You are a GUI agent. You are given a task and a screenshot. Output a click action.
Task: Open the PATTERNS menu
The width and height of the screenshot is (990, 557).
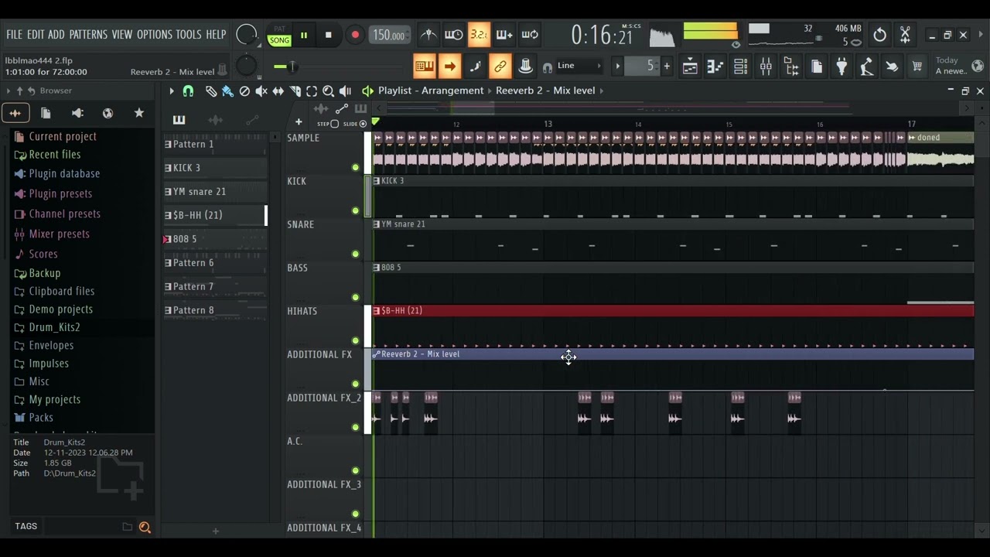[88, 35]
